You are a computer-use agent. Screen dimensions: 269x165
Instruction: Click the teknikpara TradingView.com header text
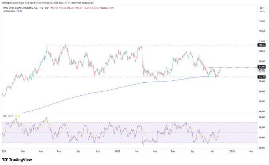pos(48,3)
